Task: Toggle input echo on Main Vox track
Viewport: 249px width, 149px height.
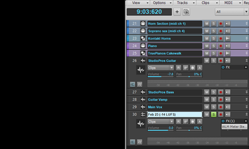Action: [x=228, y=107]
